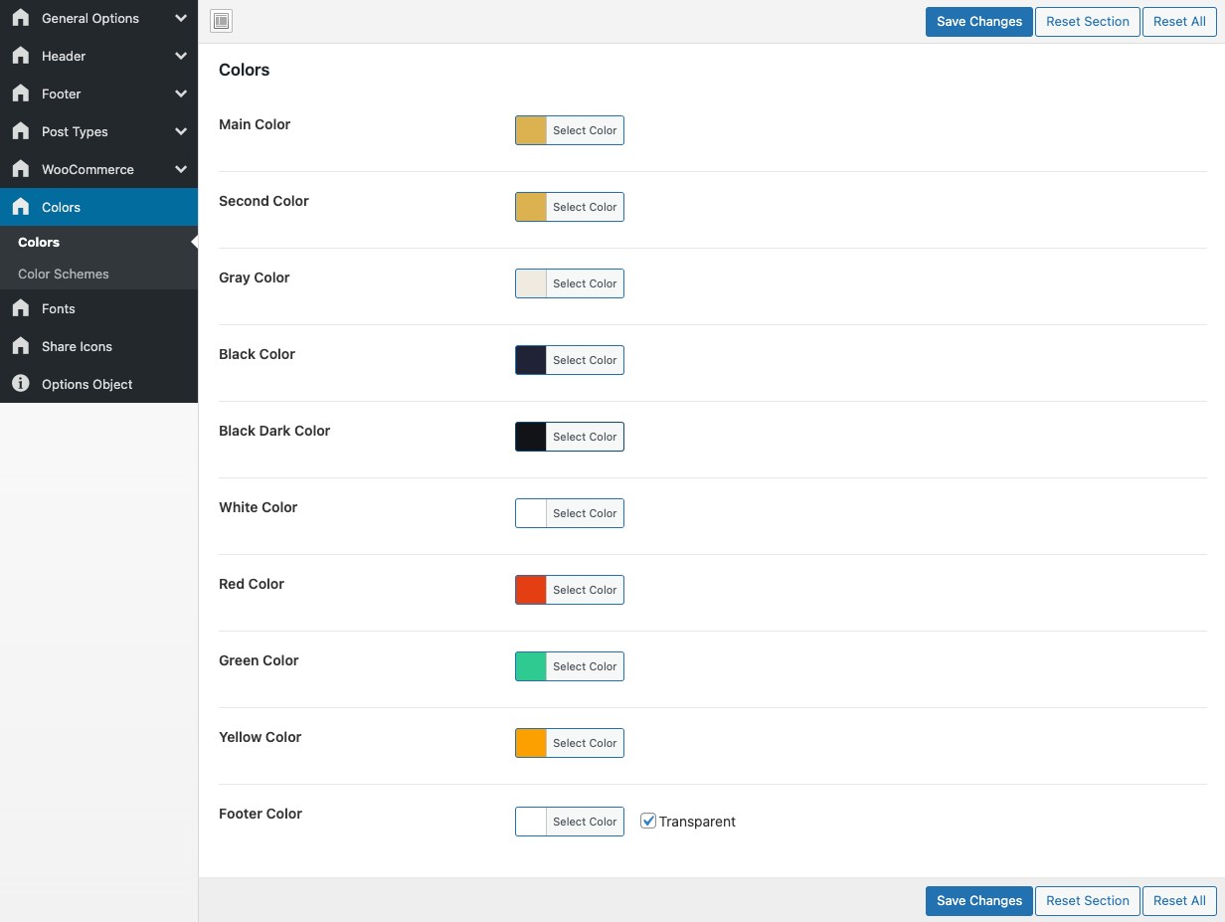
Task: Click the Footer Color swatch
Action: pyautogui.click(x=531, y=822)
